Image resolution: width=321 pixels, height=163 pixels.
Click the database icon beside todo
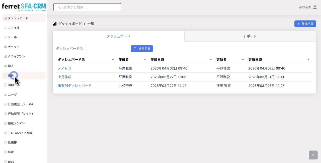pyautogui.click(x=6, y=161)
